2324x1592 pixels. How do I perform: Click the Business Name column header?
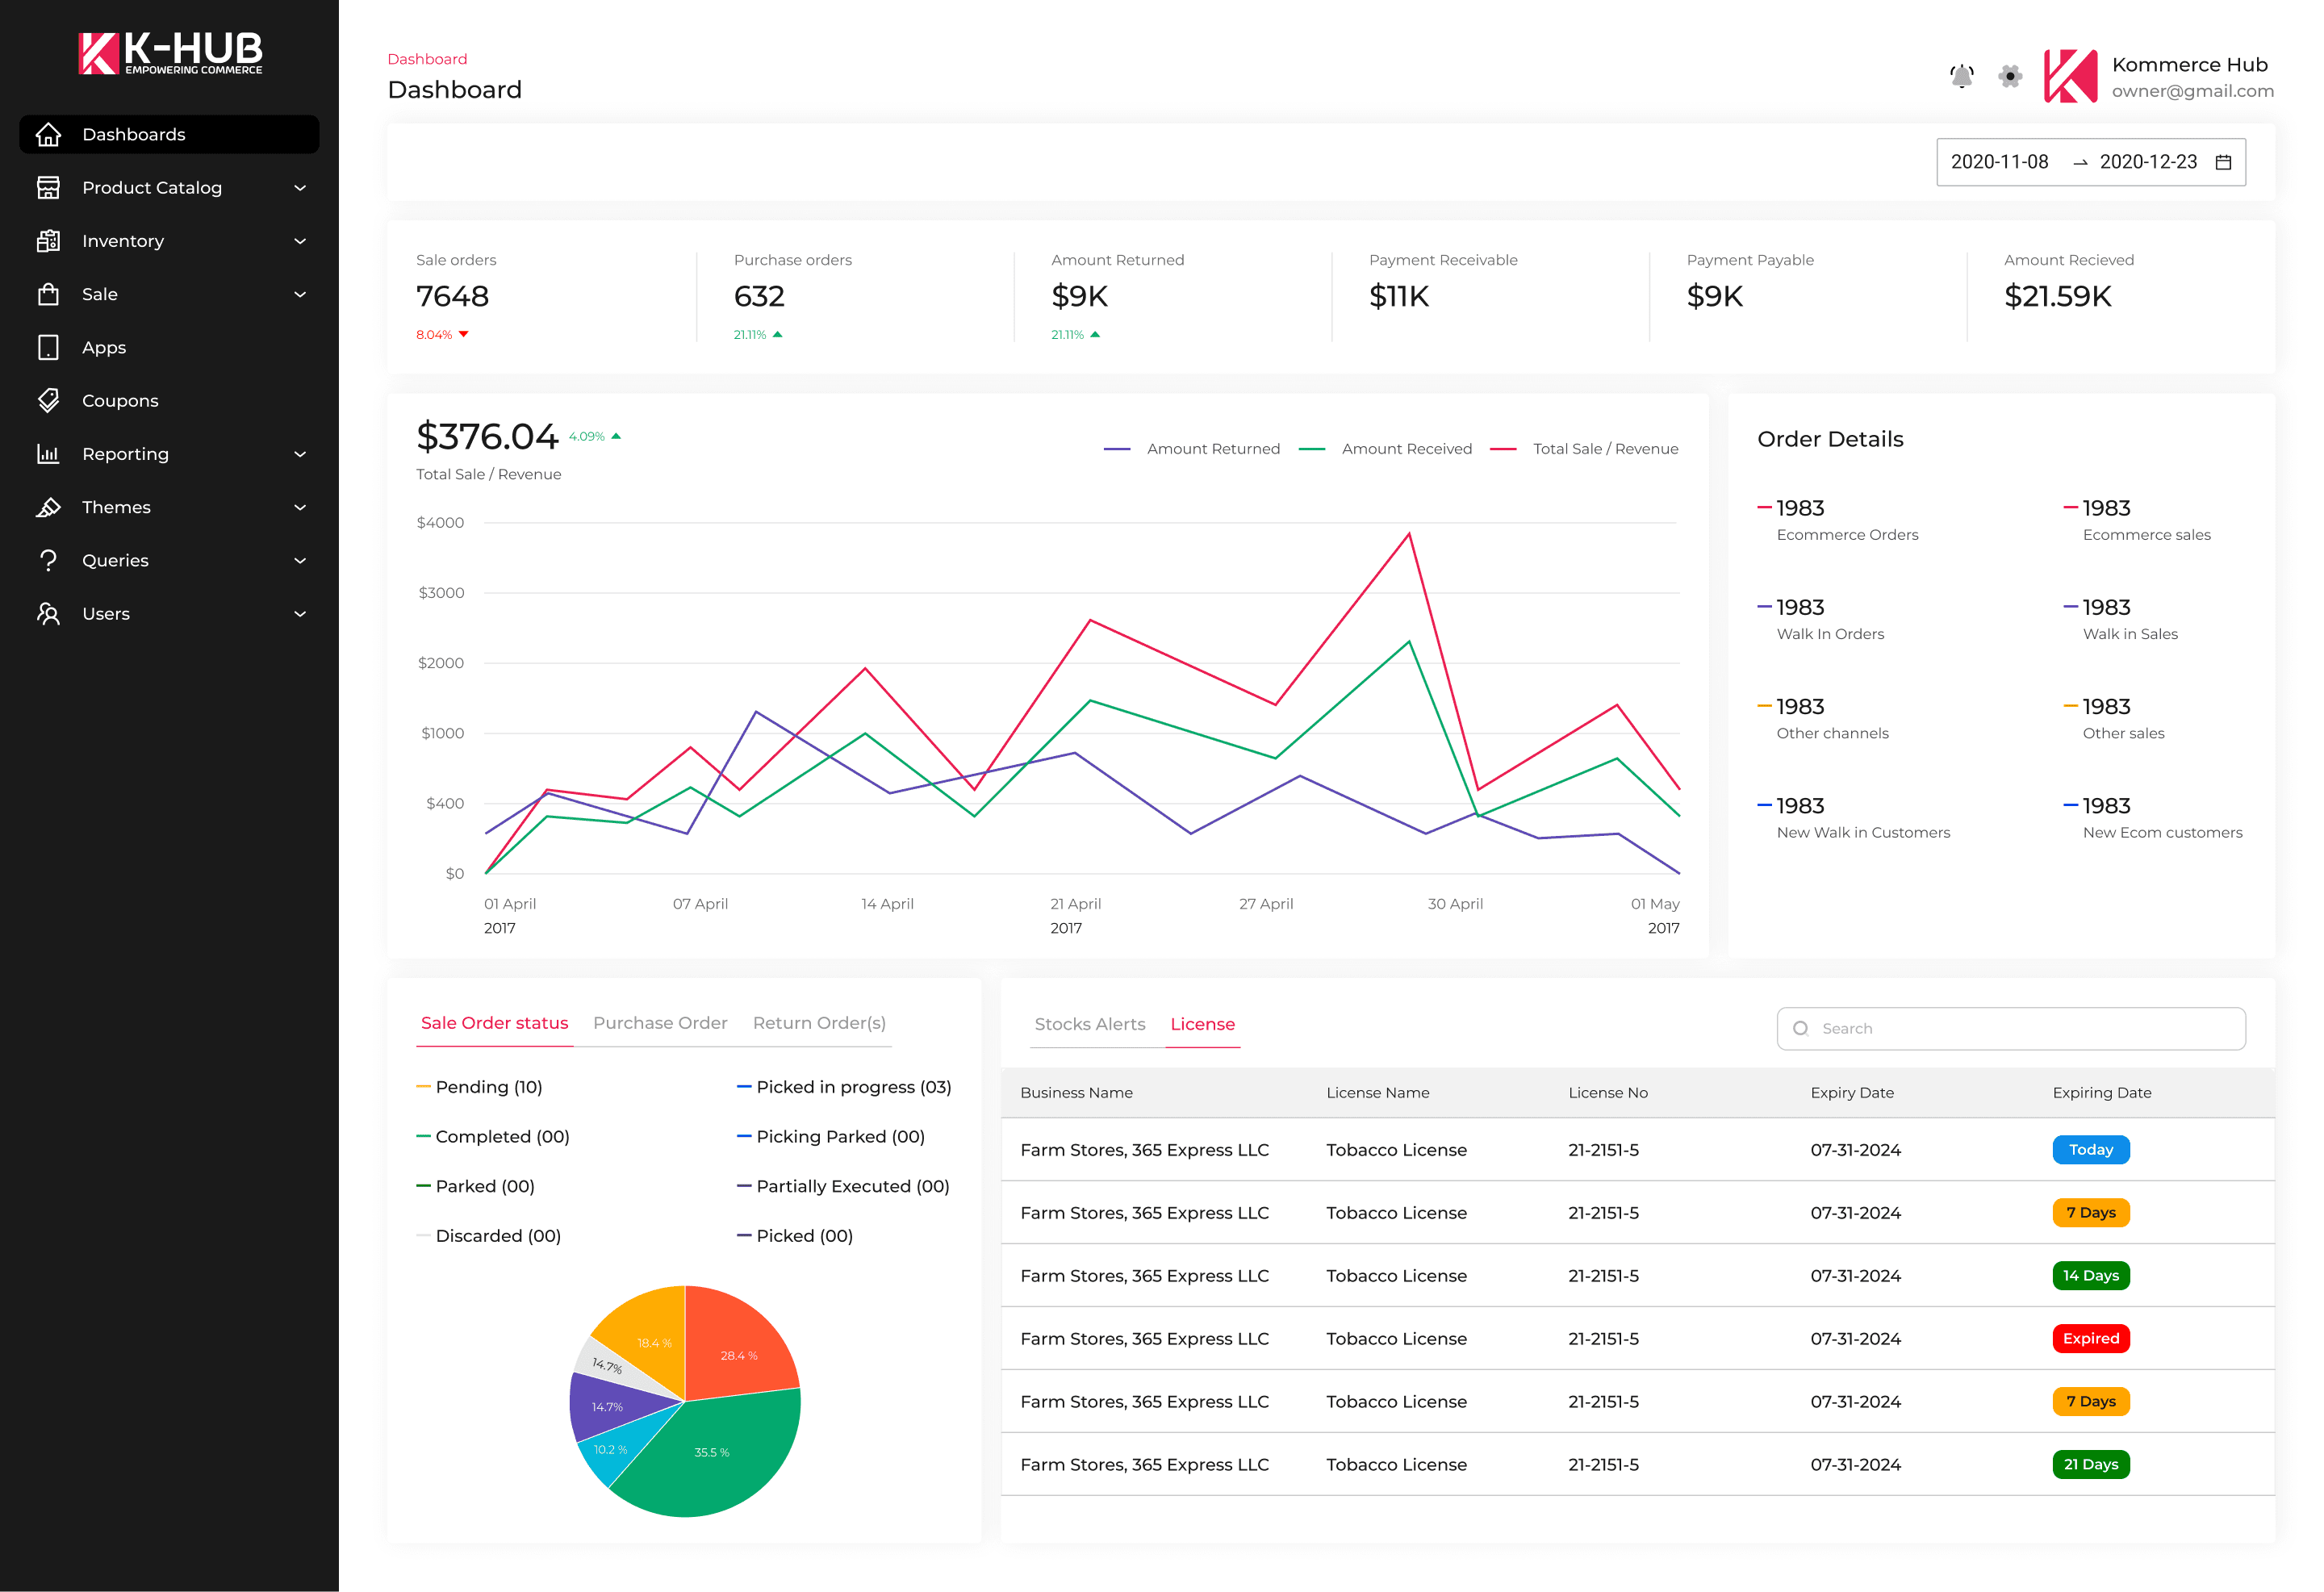pyautogui.click(x=1076, y=1093)
